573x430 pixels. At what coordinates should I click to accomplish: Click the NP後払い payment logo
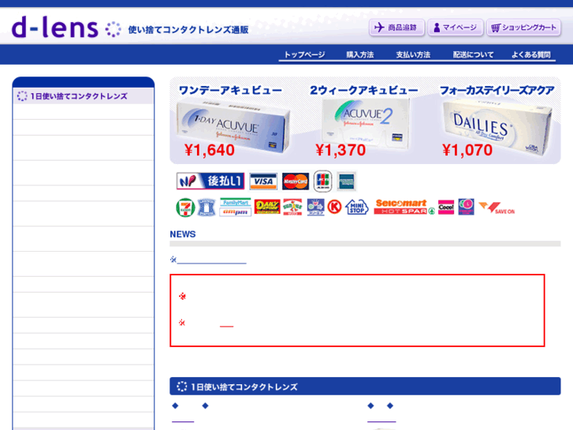click(x=210, y=181)
